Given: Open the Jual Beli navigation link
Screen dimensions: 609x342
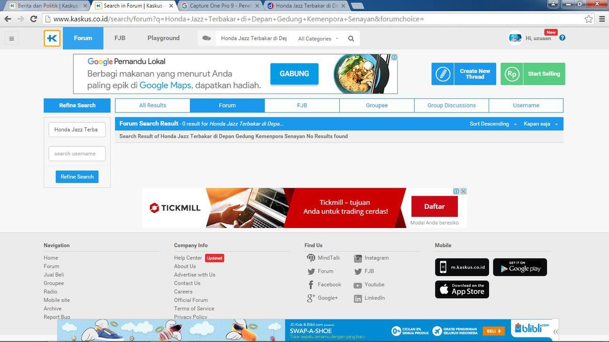Looking at the screenshot, I should point(54,275).
